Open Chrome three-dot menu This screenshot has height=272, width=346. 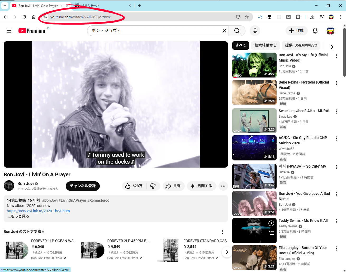click(x=341, y=17)
